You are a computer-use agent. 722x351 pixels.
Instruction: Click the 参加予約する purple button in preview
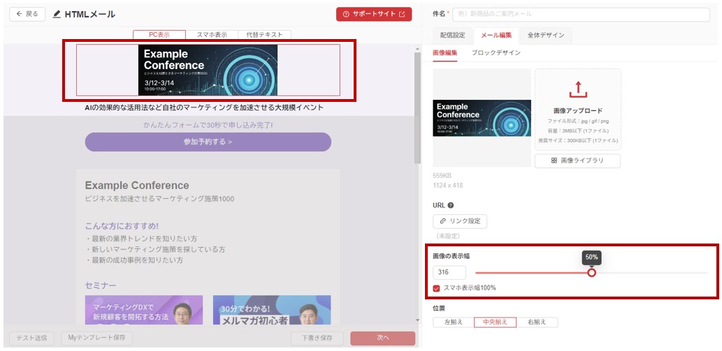tap(208, 142)
